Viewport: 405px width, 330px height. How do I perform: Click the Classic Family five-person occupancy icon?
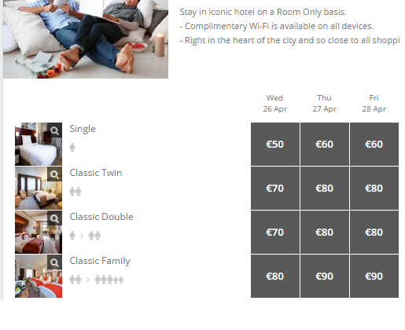pyautogui.click(x=109, y=280)
